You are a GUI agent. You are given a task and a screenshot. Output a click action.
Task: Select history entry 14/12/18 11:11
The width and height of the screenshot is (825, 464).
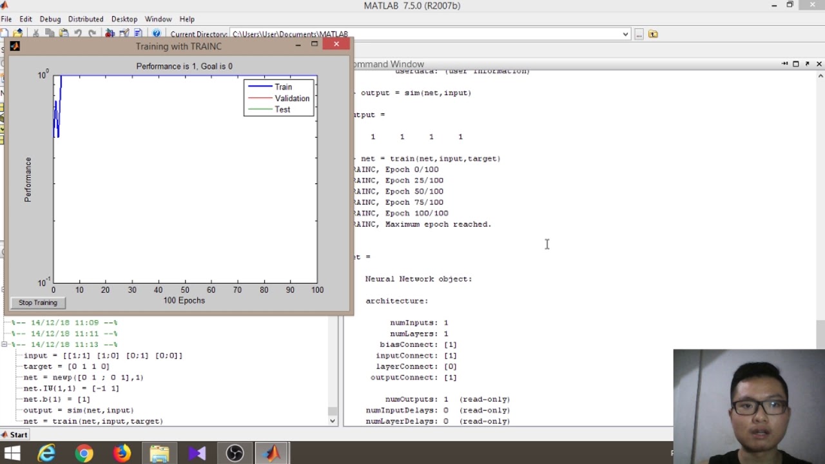click(x=64, y=333)
